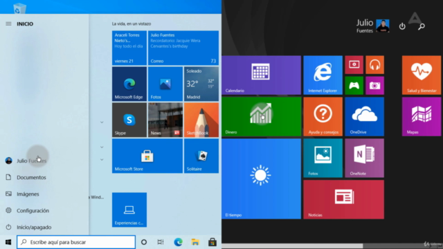Expand the second chevron in the app list
443x249 pixels.
click(x=102, y=147)
